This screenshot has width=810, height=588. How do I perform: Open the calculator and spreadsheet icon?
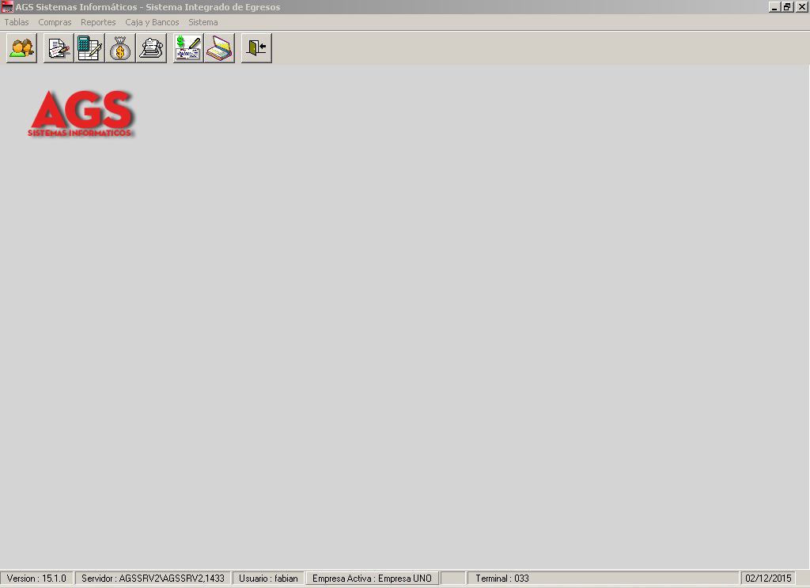(89, 48)
